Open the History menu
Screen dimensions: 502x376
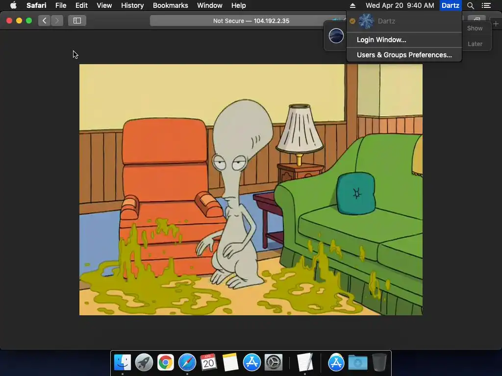pyautogui.click(x=132, y=5)
